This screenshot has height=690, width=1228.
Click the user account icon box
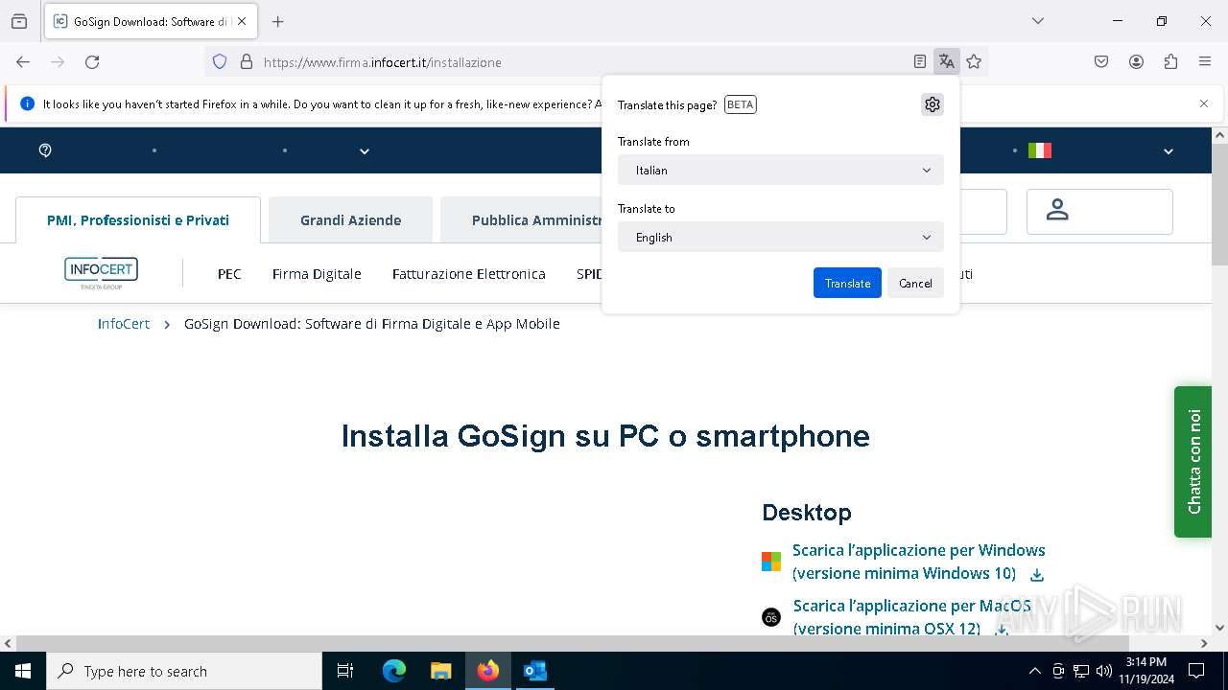pos(1099,212)
